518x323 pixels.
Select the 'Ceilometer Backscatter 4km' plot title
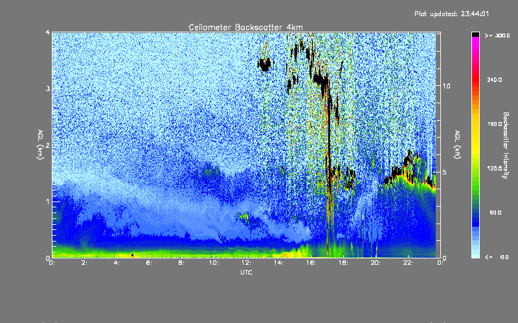(x=245, y=27)
